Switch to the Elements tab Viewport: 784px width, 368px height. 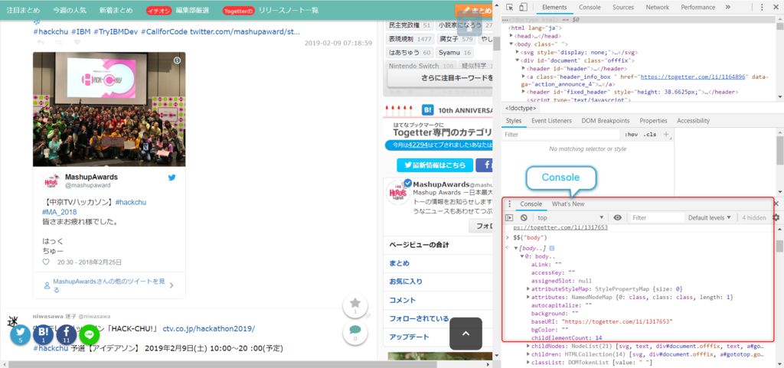click(554, 8)
